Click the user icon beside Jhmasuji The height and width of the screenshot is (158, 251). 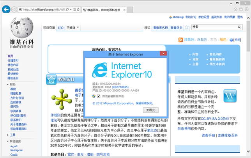click(170, 17)
